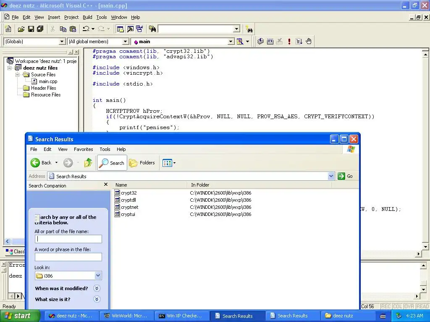Open the Insert menu in Visual C++

pos(54,17)
